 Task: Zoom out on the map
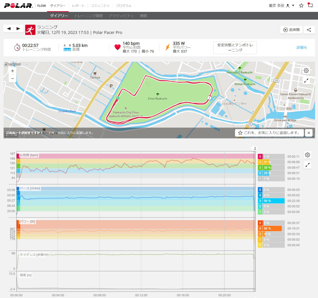[x=12, y=79]
